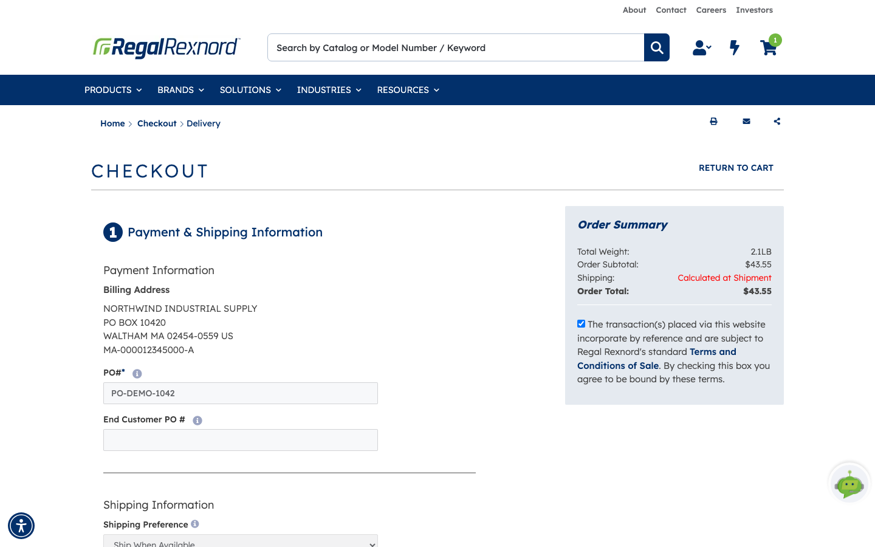The image size is (875, 547).
Task: Click the End Customer PO # field
Action: (241, 440)
